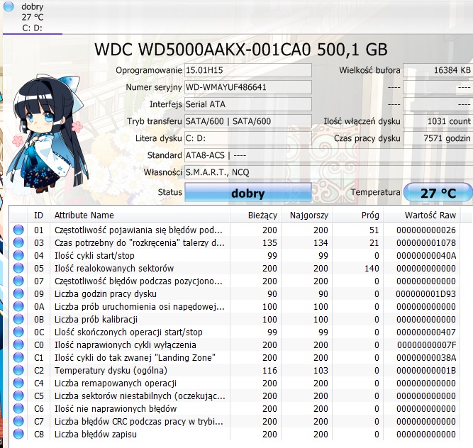Click the Próg column header
Image resolution: width=473 pixels, height=448 pixels.
(357, 215)
